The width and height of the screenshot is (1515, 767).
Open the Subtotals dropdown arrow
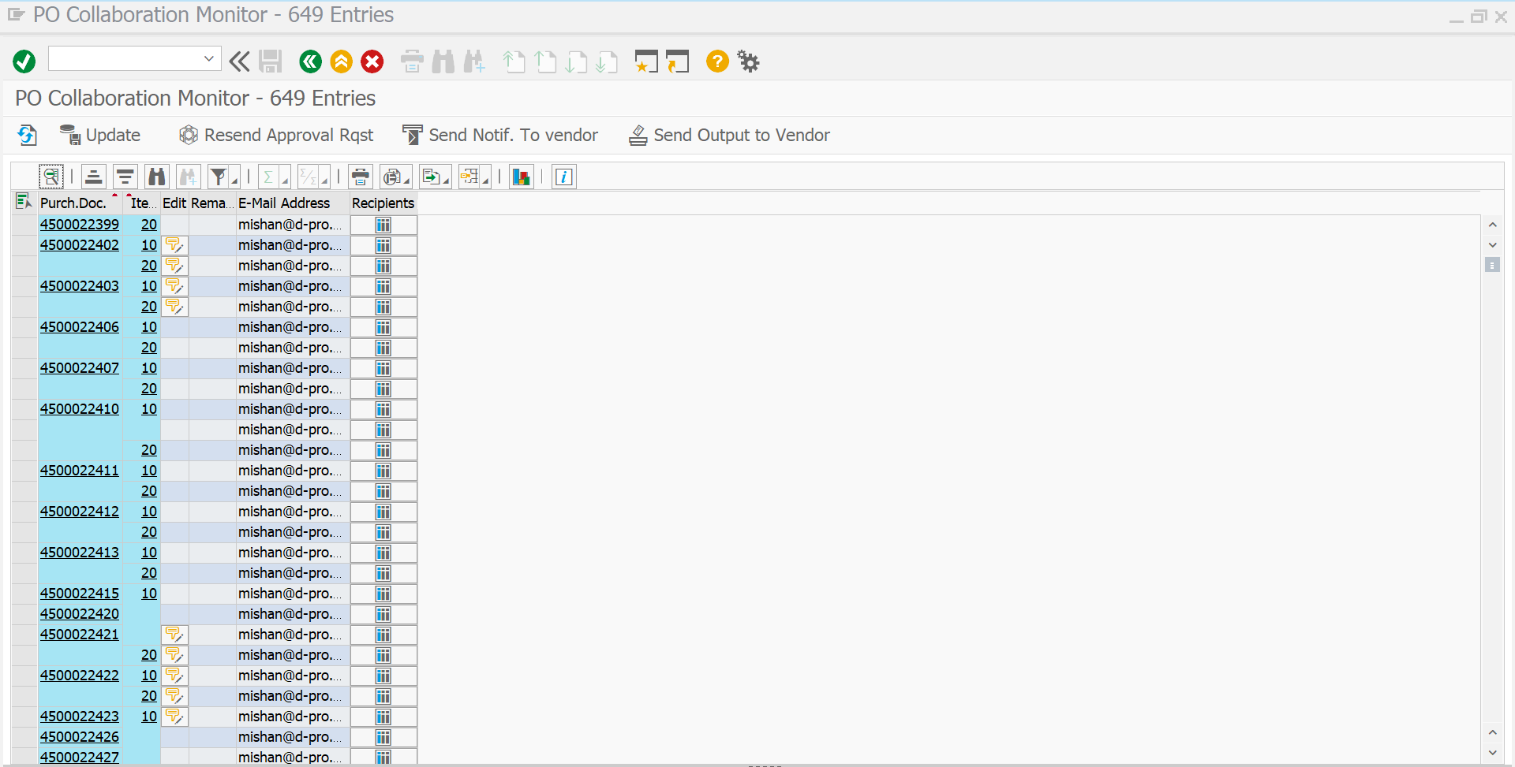coord(324,181)
